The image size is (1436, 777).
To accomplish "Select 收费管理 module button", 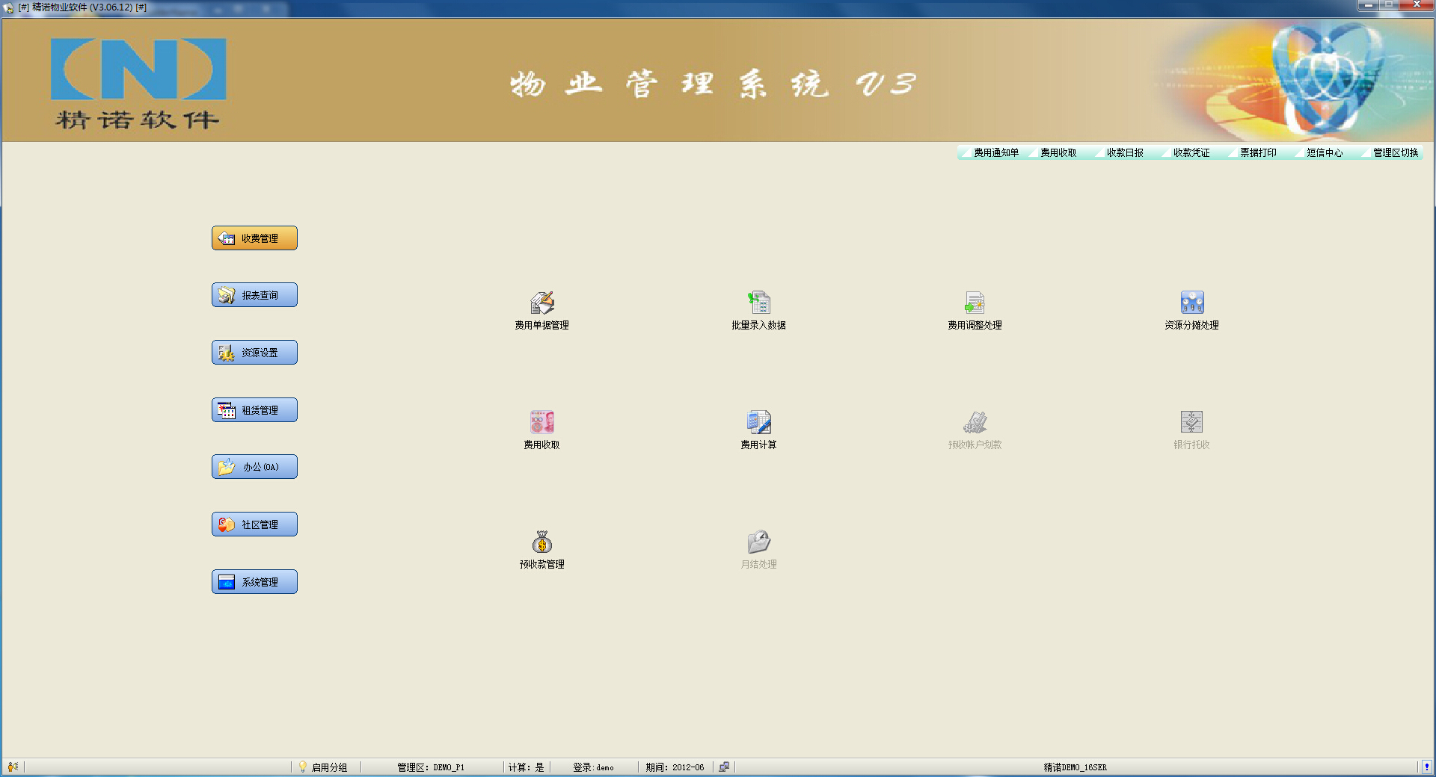I will click(x=254, y=238).
